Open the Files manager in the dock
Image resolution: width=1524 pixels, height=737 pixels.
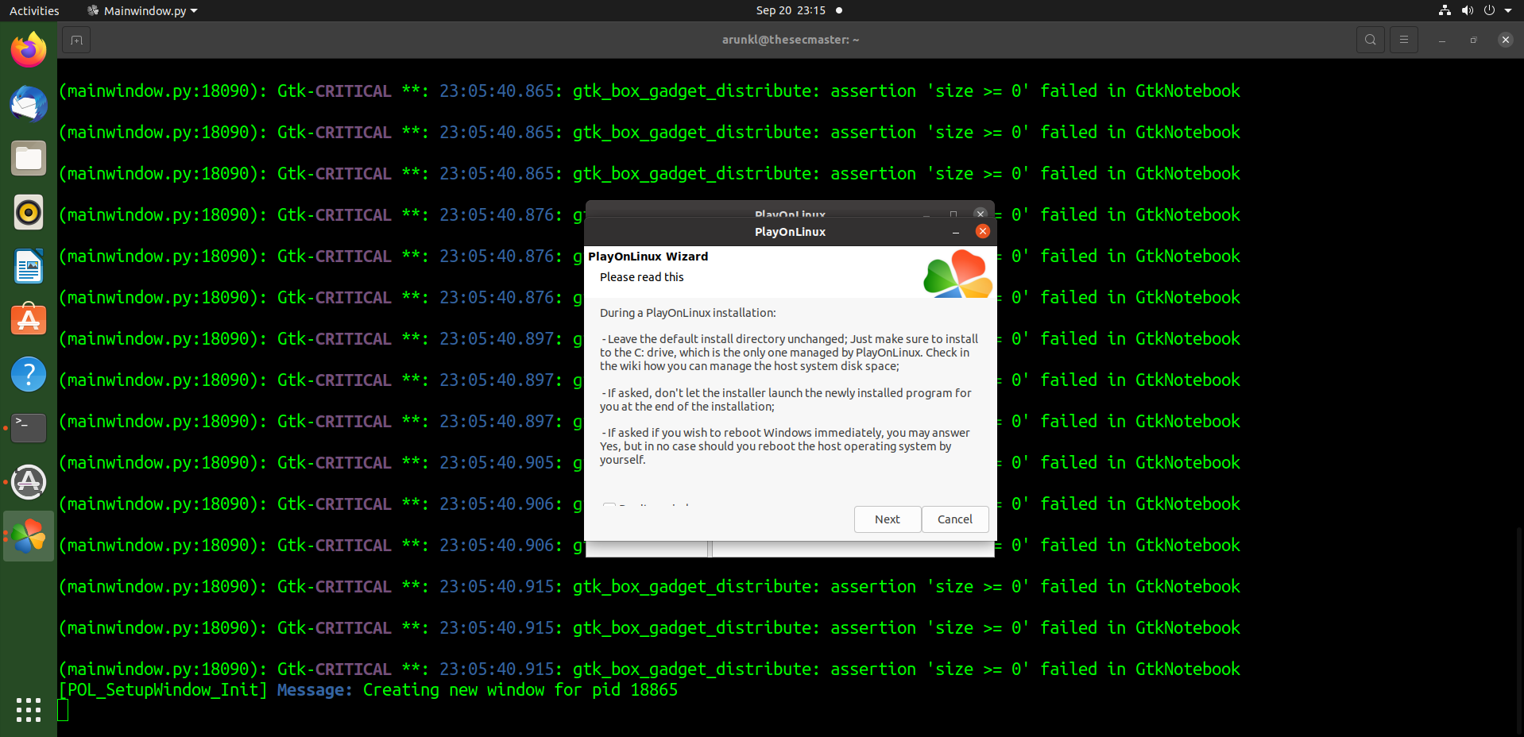(x=29, y=158)
